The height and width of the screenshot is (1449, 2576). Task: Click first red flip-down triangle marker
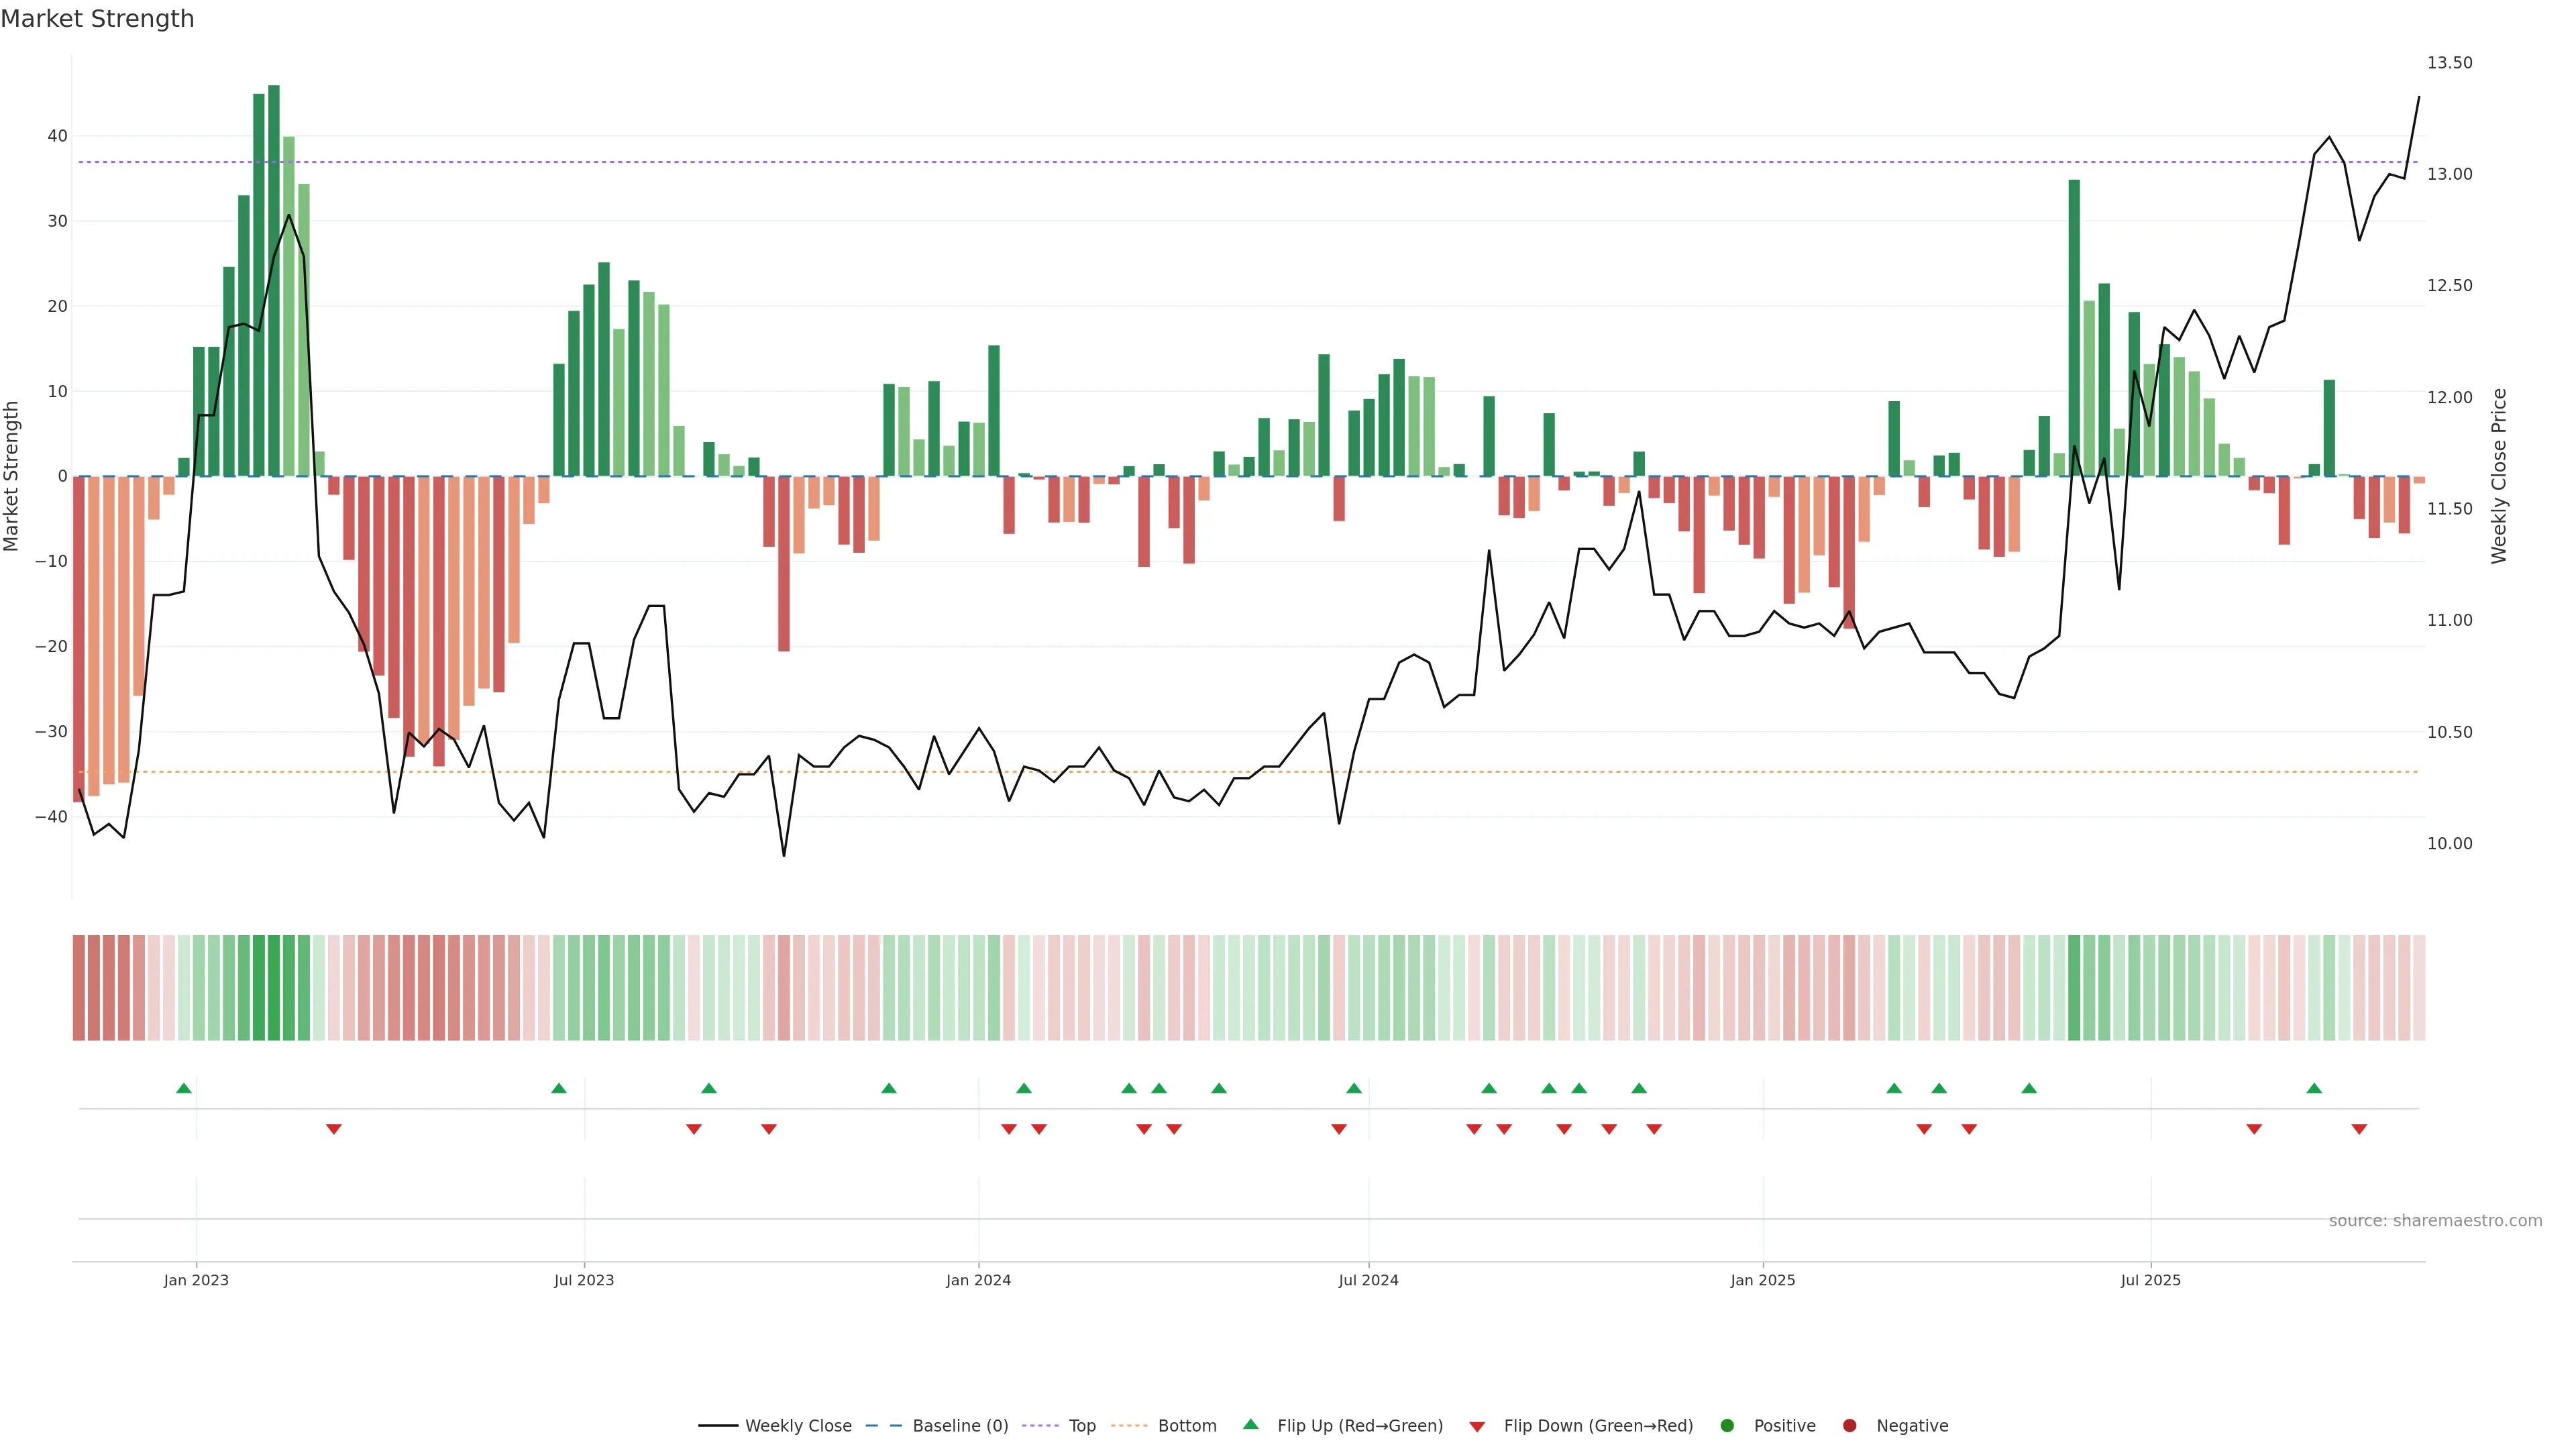point(334,1129)
